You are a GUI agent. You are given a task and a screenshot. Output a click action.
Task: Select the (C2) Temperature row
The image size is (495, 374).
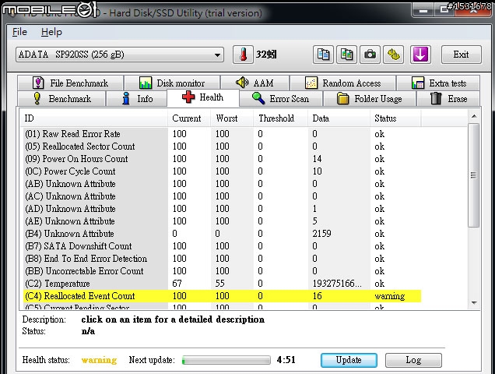click(x=222, y=284)
